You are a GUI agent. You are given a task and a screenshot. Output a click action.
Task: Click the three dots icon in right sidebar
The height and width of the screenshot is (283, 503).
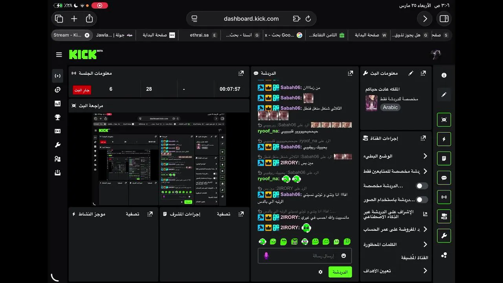pyautogui.click(x=444, y=255)
